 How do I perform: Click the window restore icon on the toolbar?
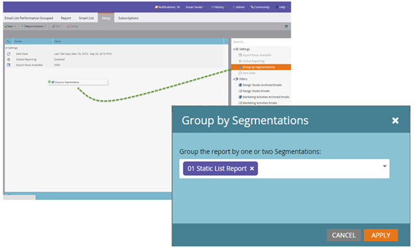click(x=286, y=27)
